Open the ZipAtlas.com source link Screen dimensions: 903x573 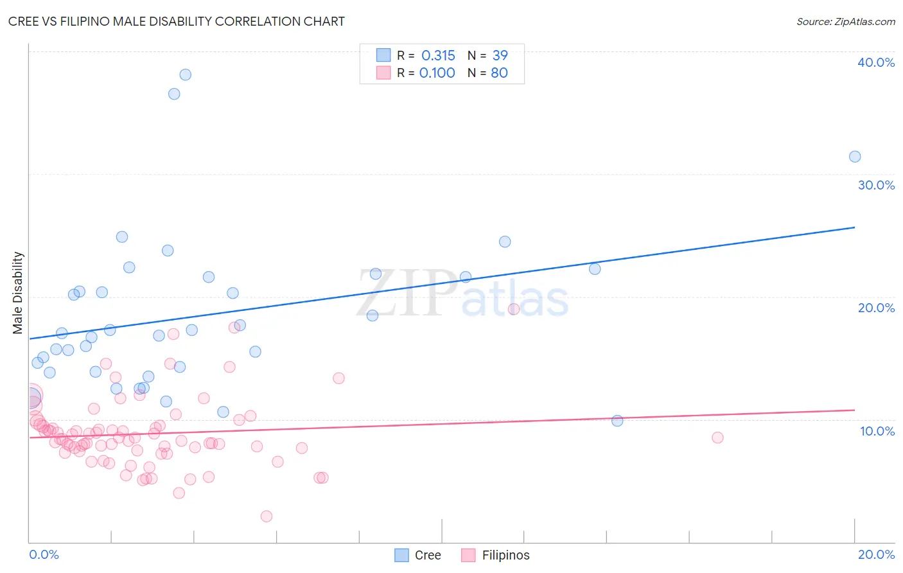(x=846, y=21)
